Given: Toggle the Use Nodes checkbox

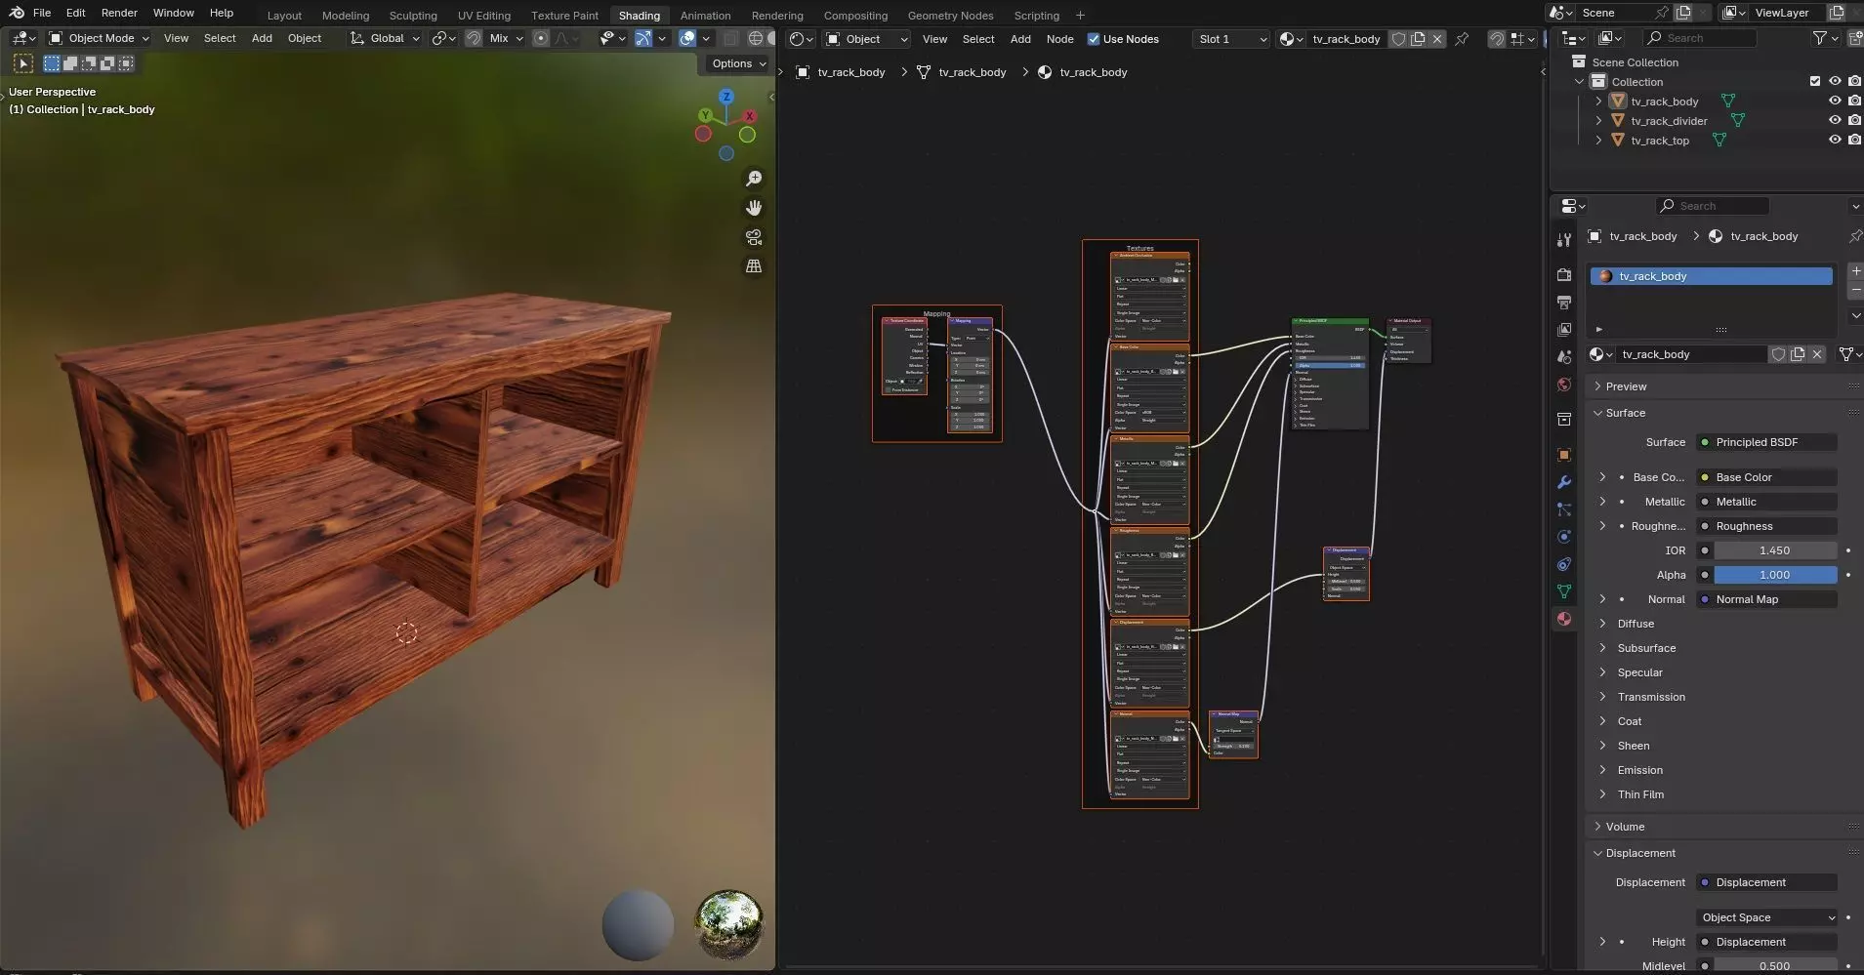Looking at the screenshot, I should (1094, 39).
